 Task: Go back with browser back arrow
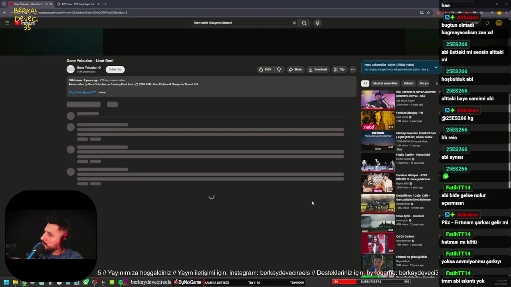coord(4,12)
